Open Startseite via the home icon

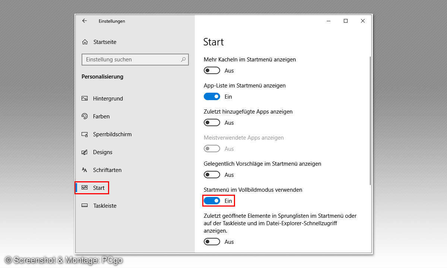tap(85, 42)
